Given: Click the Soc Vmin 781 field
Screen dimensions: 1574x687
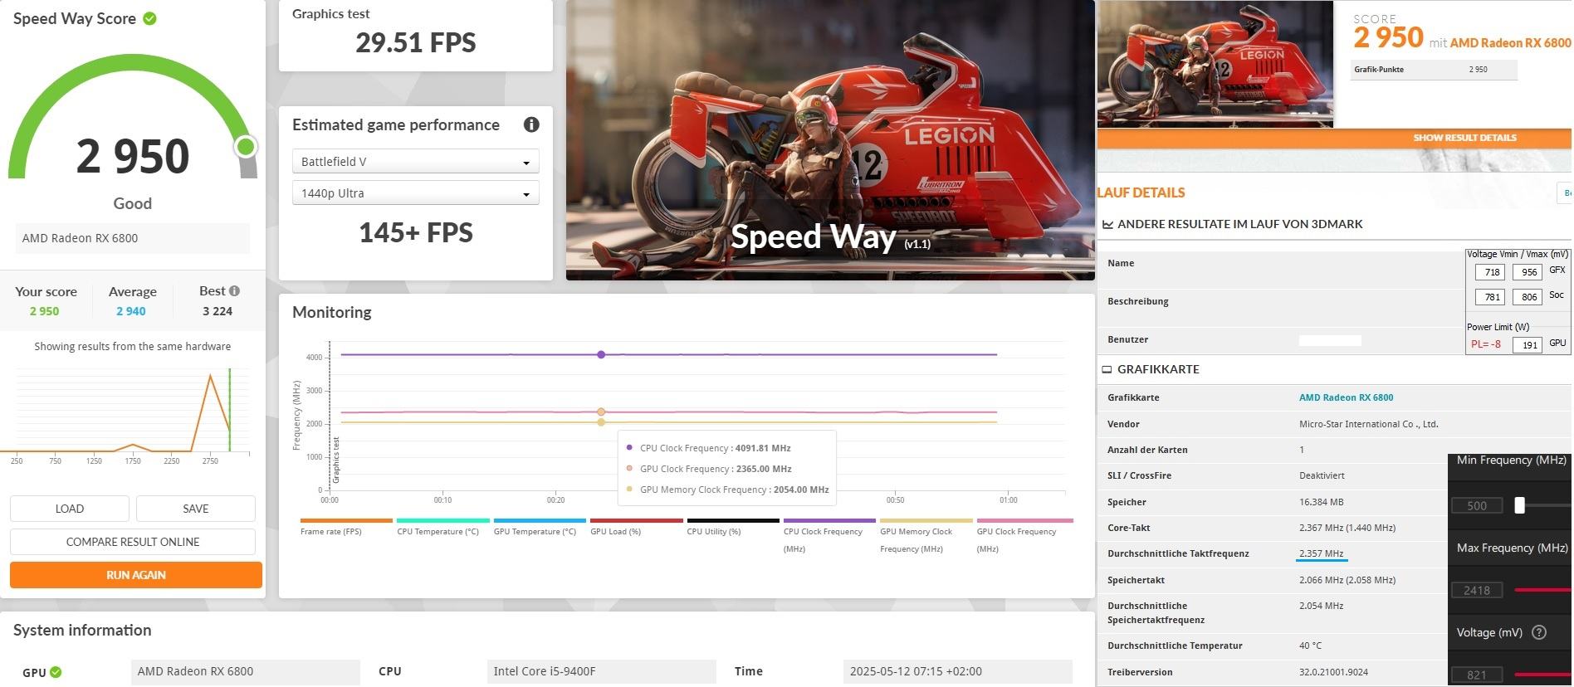Looking at the screenshot, I should pos(1492,297).
